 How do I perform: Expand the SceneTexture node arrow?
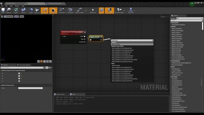[x=85, y=33]
